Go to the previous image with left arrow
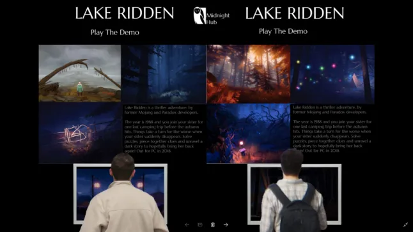The image size is (413, 232). pyautogui.click(x=187, y=224)
